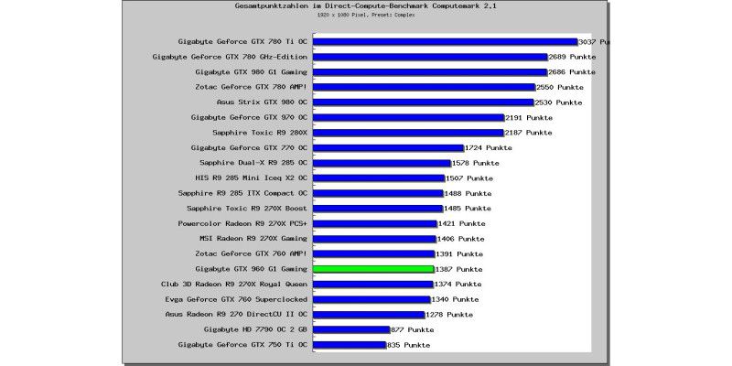Click the label 'Gigabyte HD 7790 OC 2 GB'
The image size is (732, 366).
coord(256,329)
